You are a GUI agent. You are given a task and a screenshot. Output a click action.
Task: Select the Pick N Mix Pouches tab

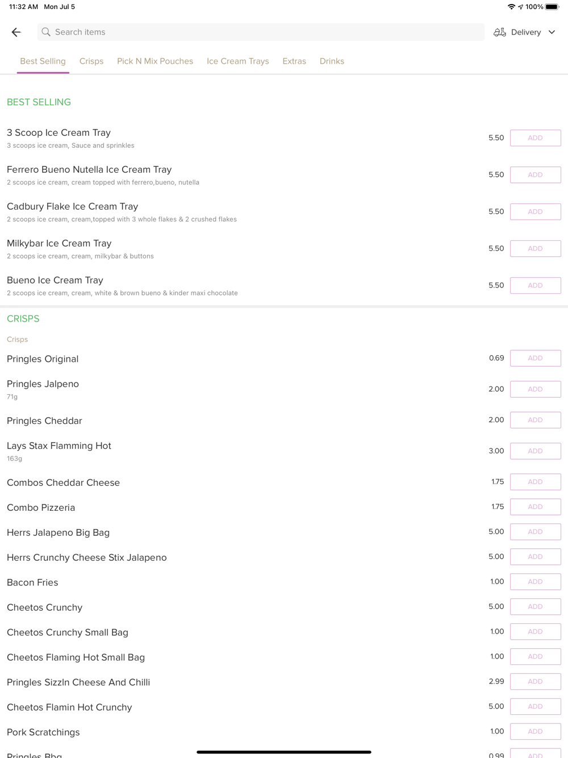point(155,61)
